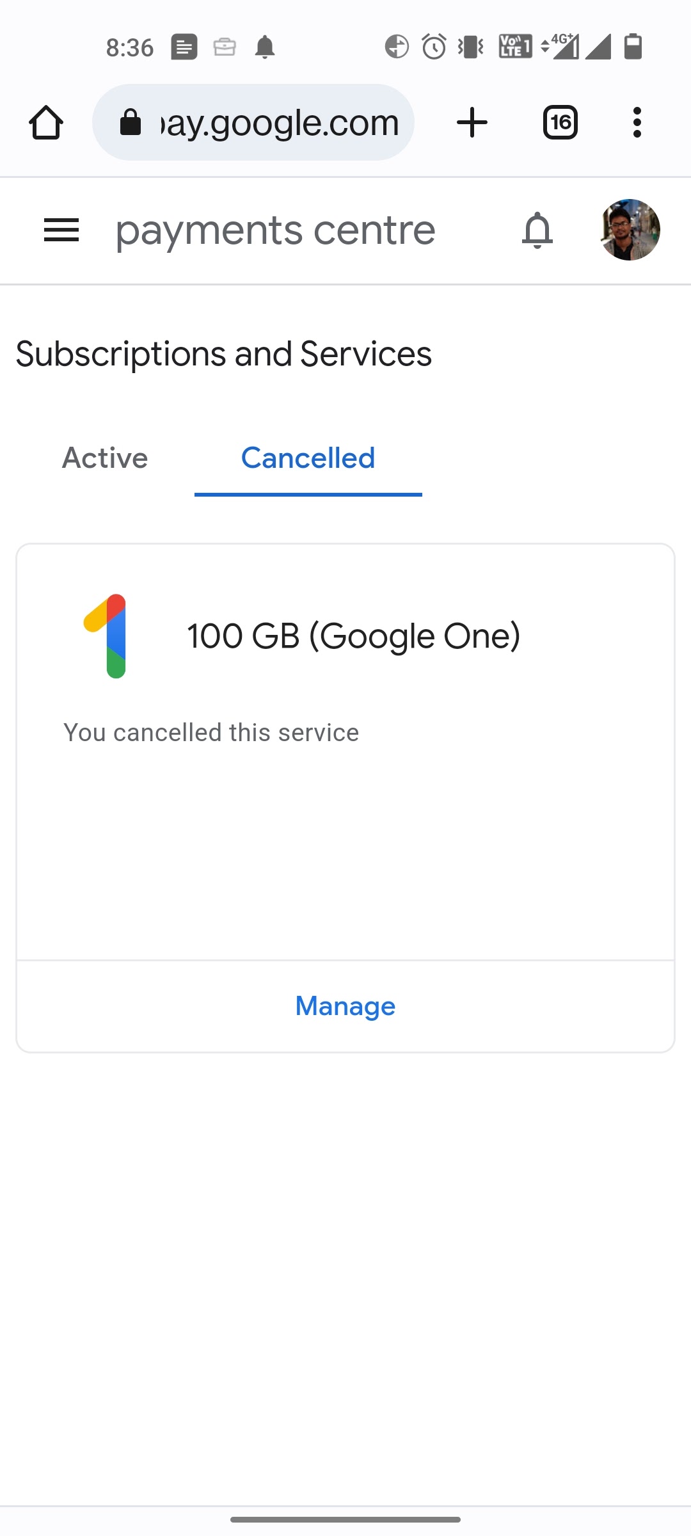Tap the padlock site security icon

click(131, 122)
